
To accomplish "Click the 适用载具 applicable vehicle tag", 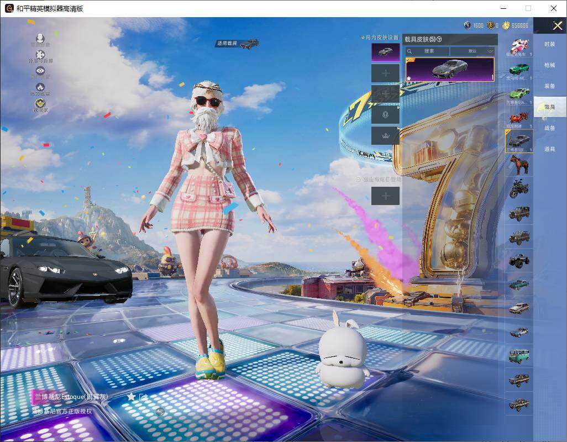I will (x=238, y=43).
